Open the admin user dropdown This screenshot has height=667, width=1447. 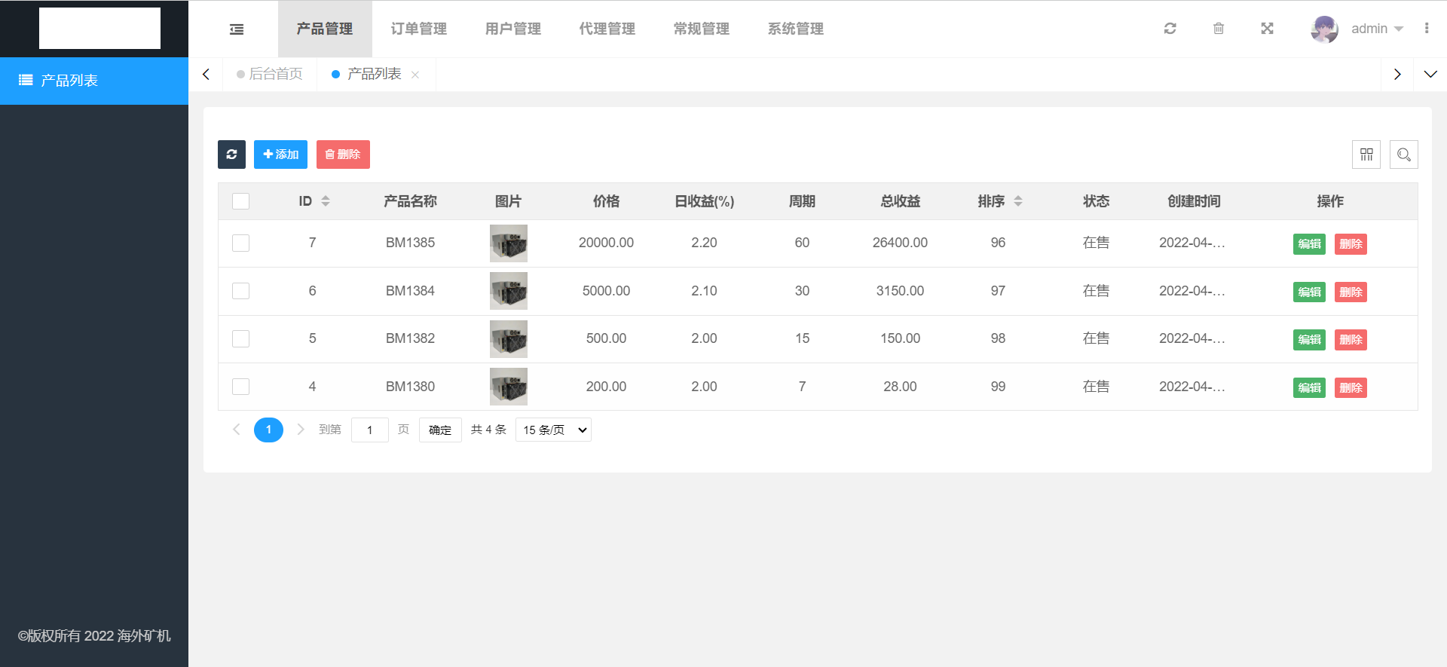click(1377, 29)
